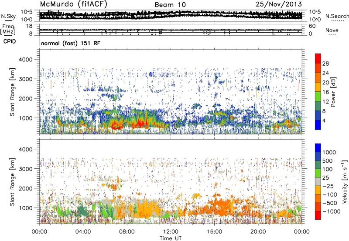
Task: Click the 24 label on power colorbar
Action: click(x=325, y=73)
